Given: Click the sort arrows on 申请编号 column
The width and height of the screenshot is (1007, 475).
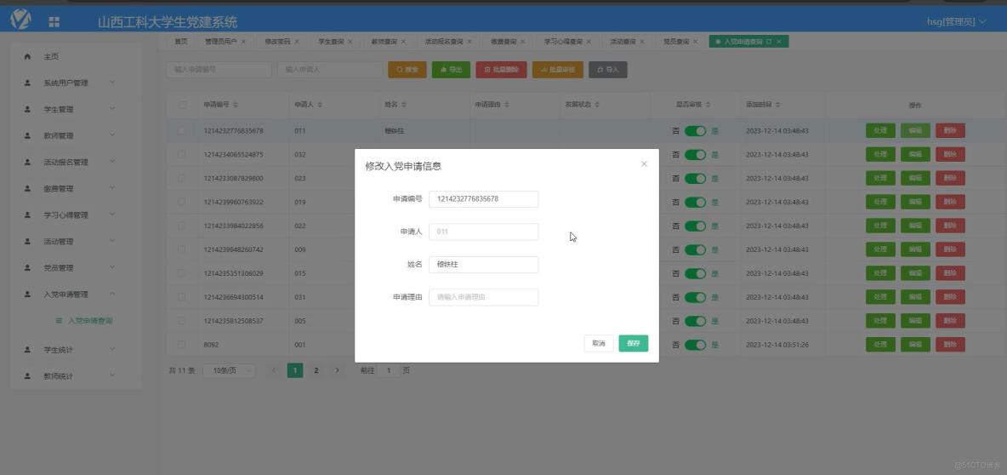Looking at the screenshot, I should point(235,105).
